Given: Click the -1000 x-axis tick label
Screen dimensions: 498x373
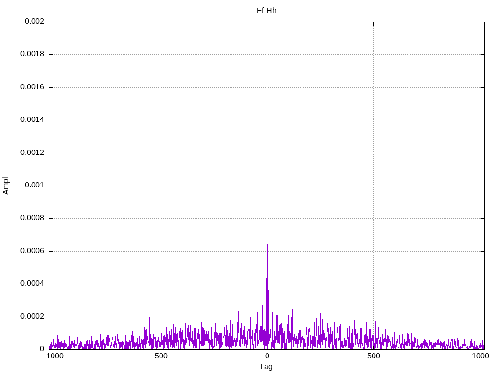Looking at the screenshot, I should (x=54, y=356).
